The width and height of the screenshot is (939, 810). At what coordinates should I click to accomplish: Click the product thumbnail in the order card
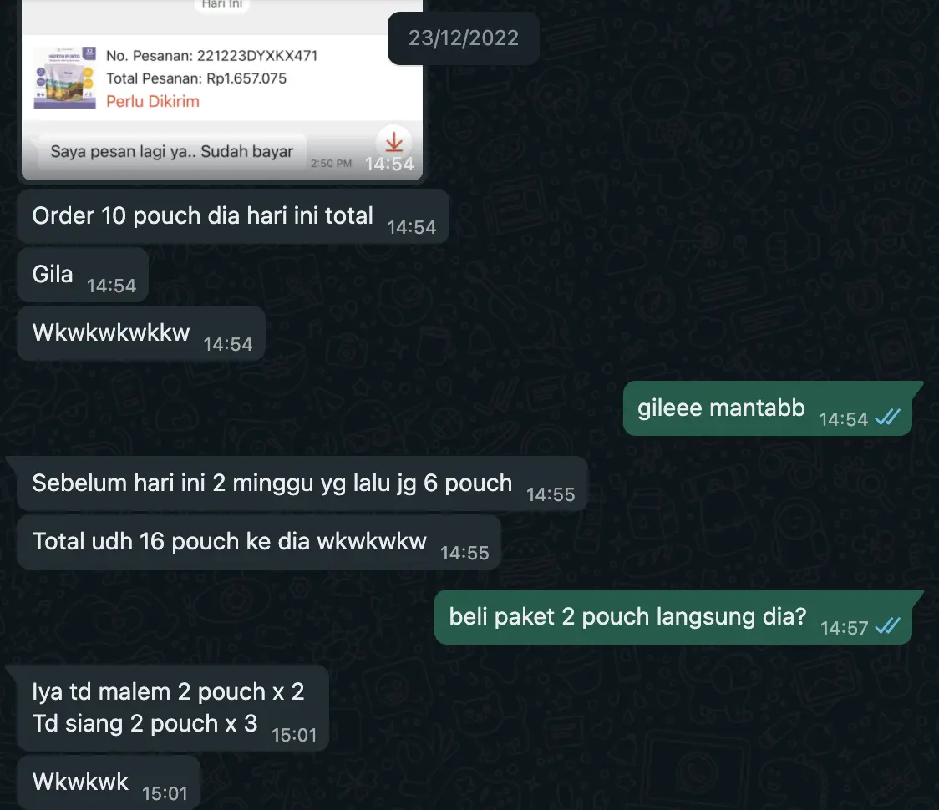(x=64, y=78)
